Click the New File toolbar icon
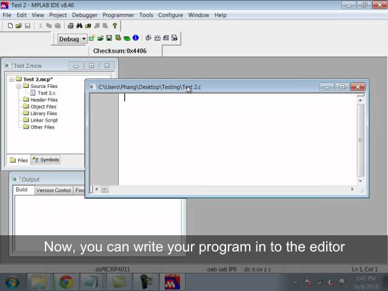Viewport: 388px width, 291px height. point(10,25)
